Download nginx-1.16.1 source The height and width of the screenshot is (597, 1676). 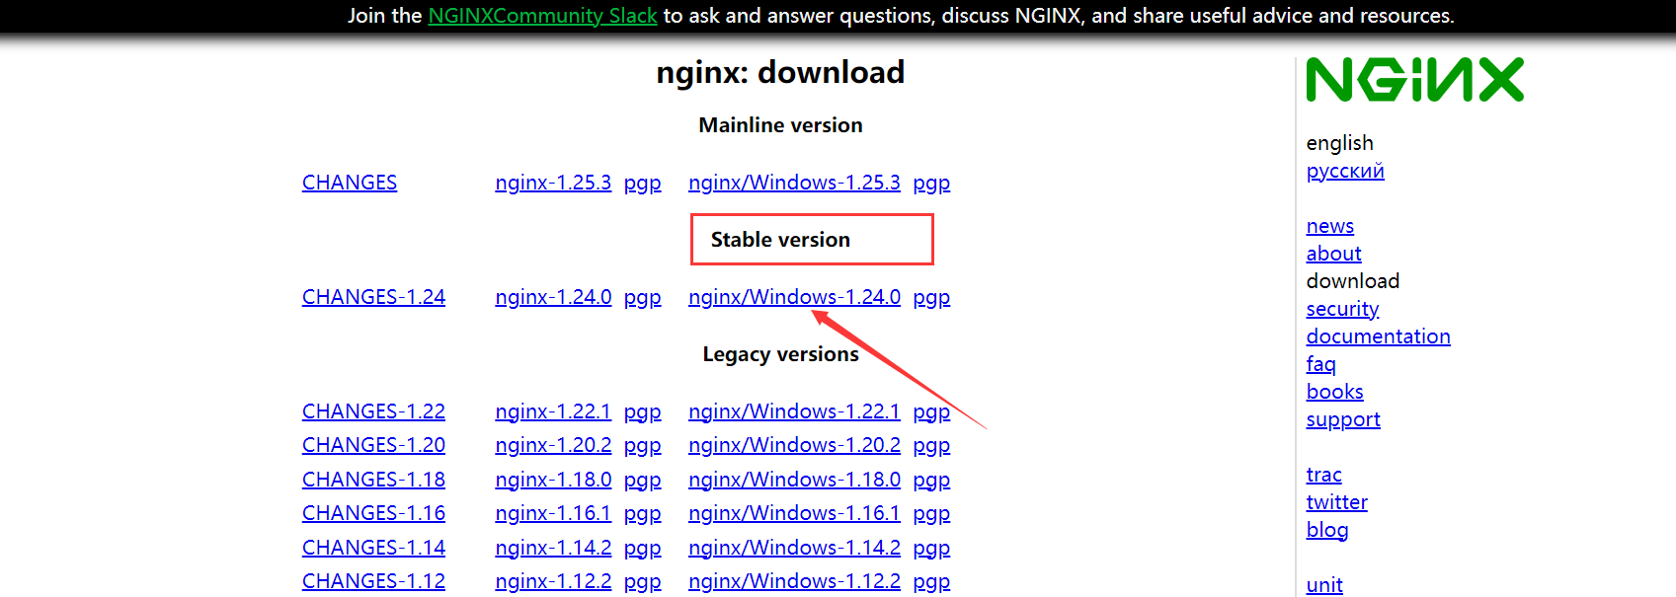tap(553, 513)
